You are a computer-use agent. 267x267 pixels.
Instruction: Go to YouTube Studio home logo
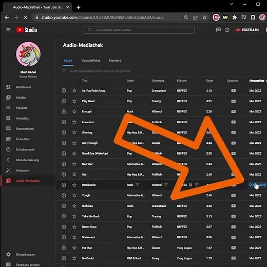tap(27, 30)
